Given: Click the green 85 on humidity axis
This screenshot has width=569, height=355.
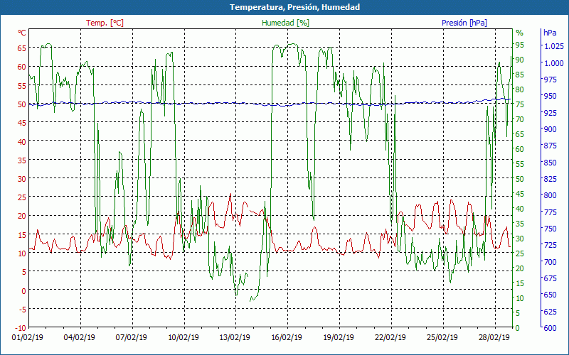Looking at the screenshot, I should point(520,75).
